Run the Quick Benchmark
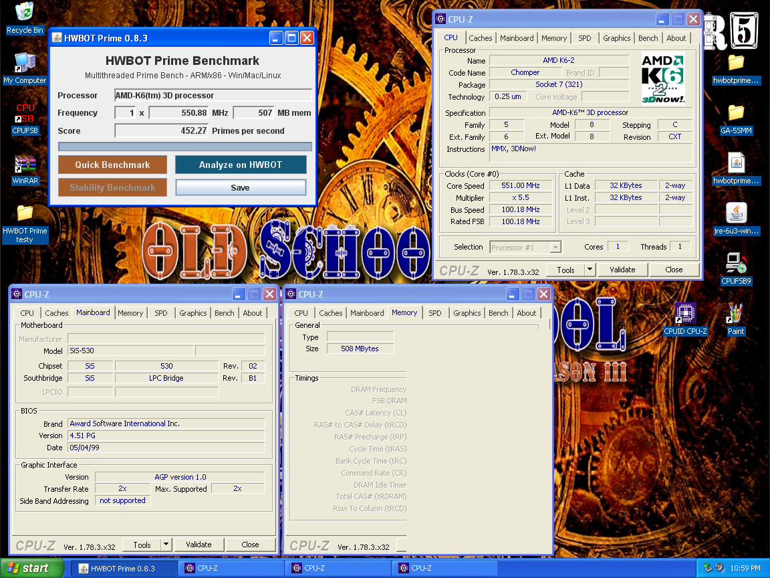Image resolution: width=770 pixels, height=578 pixels. point(112,165)
